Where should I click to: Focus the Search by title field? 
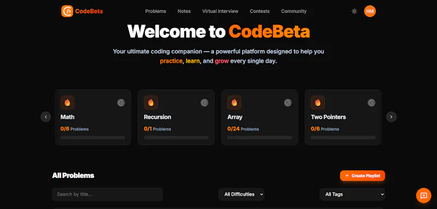[x=108, y=194]
